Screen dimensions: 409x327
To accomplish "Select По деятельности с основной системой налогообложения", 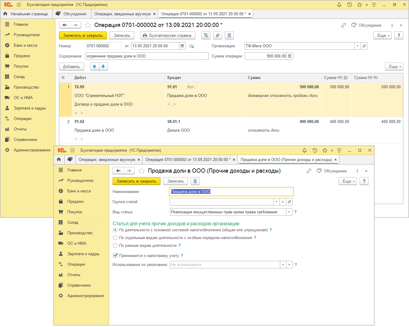I will tap(115, 230).
